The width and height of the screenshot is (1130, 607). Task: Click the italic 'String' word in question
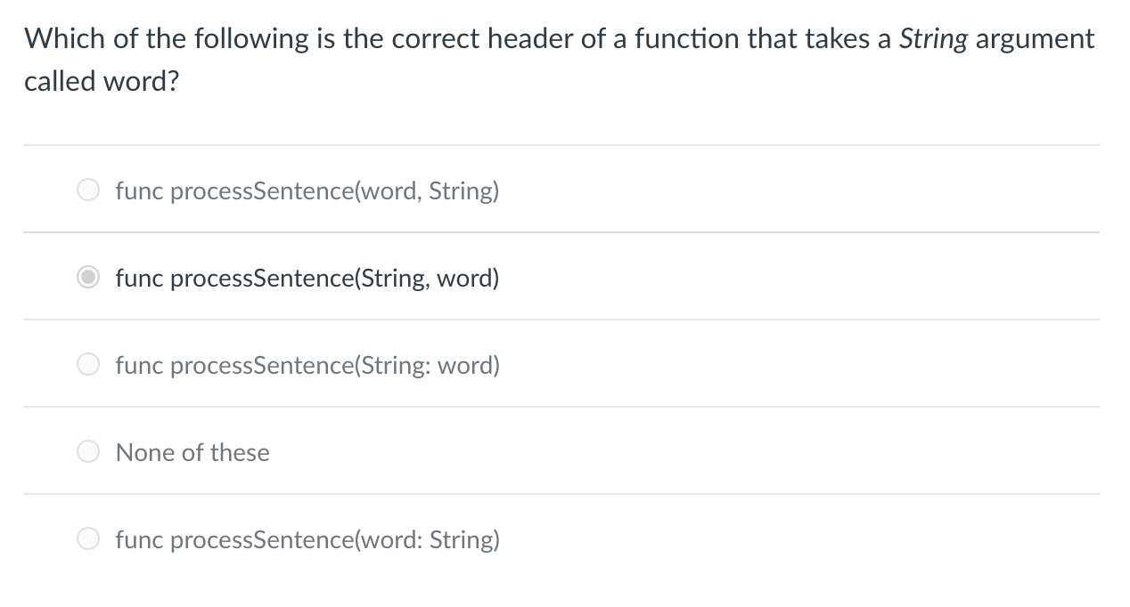(x=933, y=39)
